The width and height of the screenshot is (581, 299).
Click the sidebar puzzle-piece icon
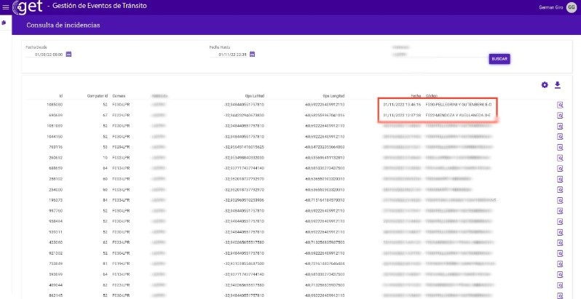point(4,23)
